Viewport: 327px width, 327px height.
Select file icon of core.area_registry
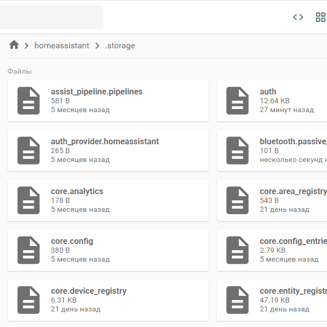(x=237, y=200)
